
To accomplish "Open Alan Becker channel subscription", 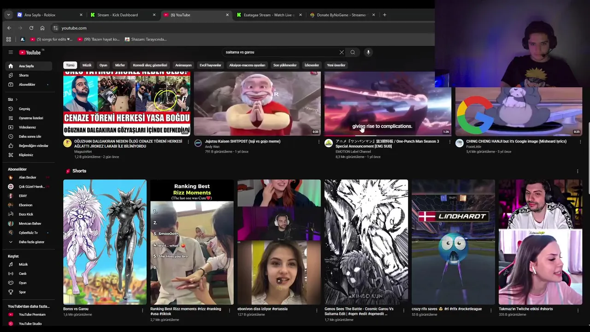I will (x=29, y=178).
